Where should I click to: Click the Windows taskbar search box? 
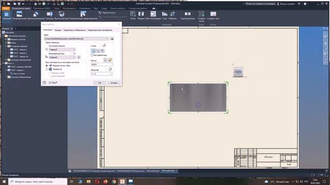pyautogui.click(x=38, y=181)
